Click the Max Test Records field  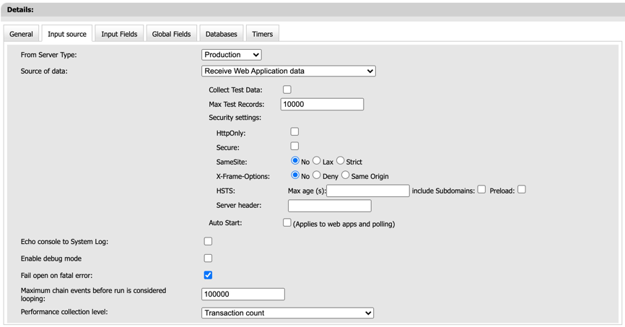pos(322,105)
